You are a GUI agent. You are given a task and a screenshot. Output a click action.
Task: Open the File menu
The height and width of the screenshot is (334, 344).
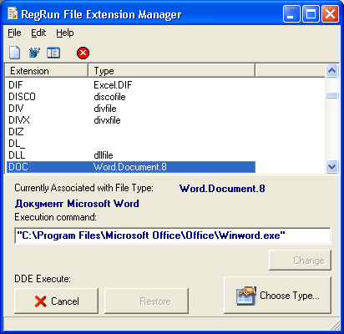14,33
